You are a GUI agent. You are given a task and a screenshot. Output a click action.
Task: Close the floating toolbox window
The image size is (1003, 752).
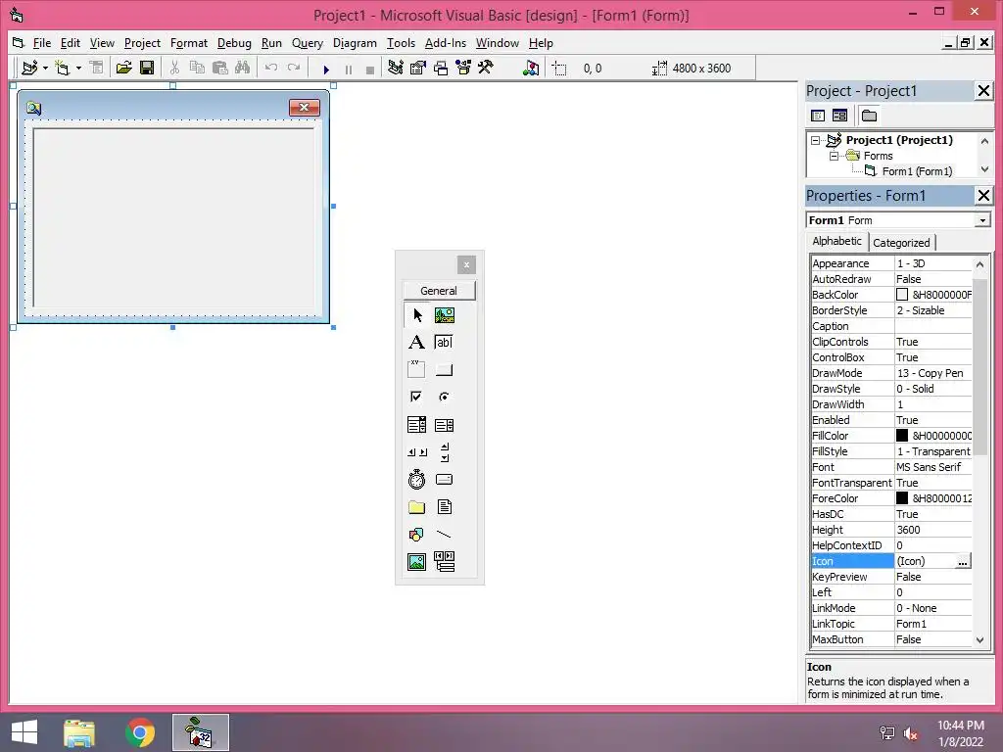[466, 264]
